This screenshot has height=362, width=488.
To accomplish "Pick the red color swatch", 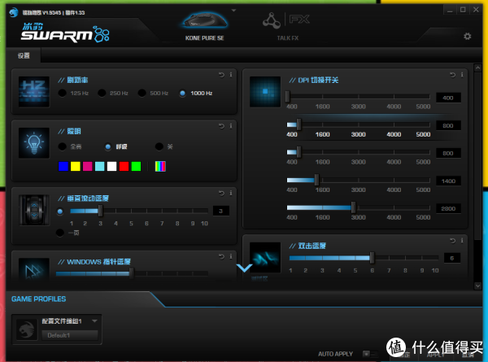I will tap(124, 166).
